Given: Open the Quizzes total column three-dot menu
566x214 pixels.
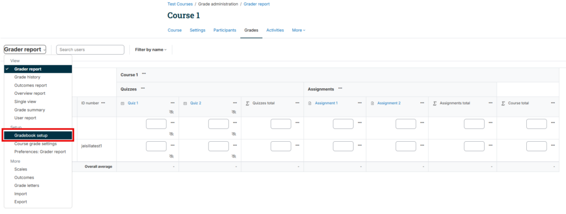Looking at the screenshot, I should click(297, 103).
